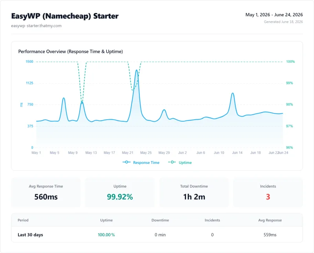Screen dimensions: 314x253
Task: Toggle the Uptime legend entry
Action: [x=180, y=162]
